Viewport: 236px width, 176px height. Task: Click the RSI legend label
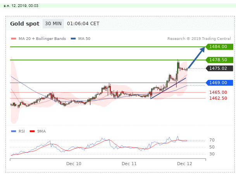22,131
